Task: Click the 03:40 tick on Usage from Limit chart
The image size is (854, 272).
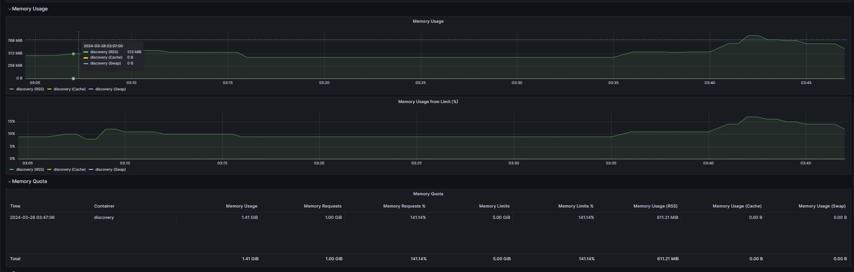Action: pyautogui.click(x=708, y=163)
